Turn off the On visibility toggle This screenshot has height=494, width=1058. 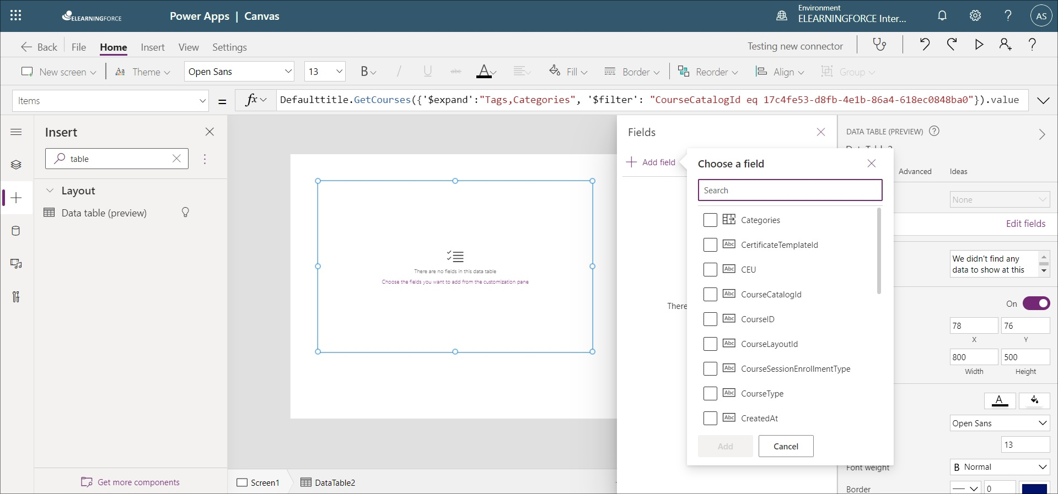1036,303
